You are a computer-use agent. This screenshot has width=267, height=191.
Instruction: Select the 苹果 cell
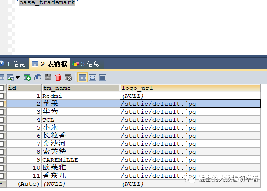pos(81,104)
